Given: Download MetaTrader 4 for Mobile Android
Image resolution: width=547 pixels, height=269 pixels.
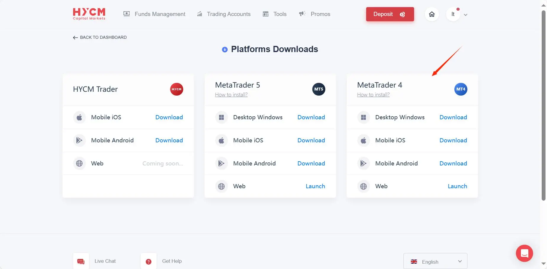Looking at the screenshot, I should 453,163.
